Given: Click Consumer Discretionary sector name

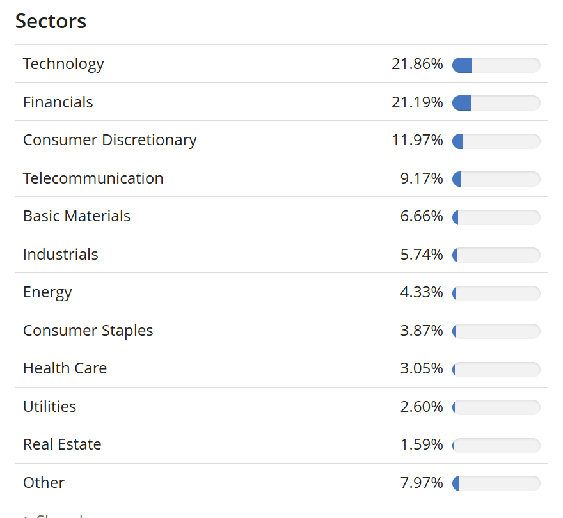Looking at the screenshot, I should [109, 140].
